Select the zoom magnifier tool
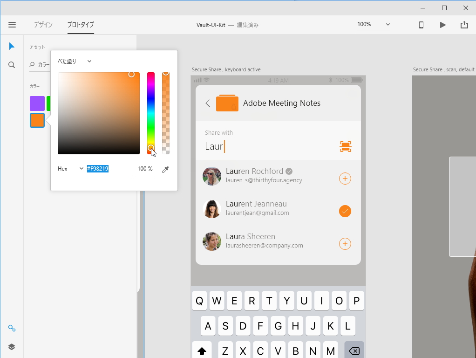This screenshot has width=476, height=358. (12, 65)
